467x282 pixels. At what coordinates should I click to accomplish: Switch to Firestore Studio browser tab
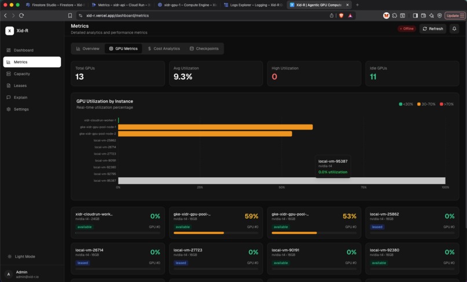[56, 5]
